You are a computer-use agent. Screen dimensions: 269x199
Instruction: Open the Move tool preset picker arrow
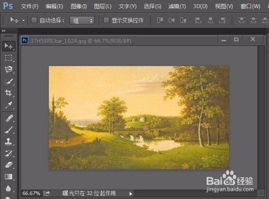23,21
